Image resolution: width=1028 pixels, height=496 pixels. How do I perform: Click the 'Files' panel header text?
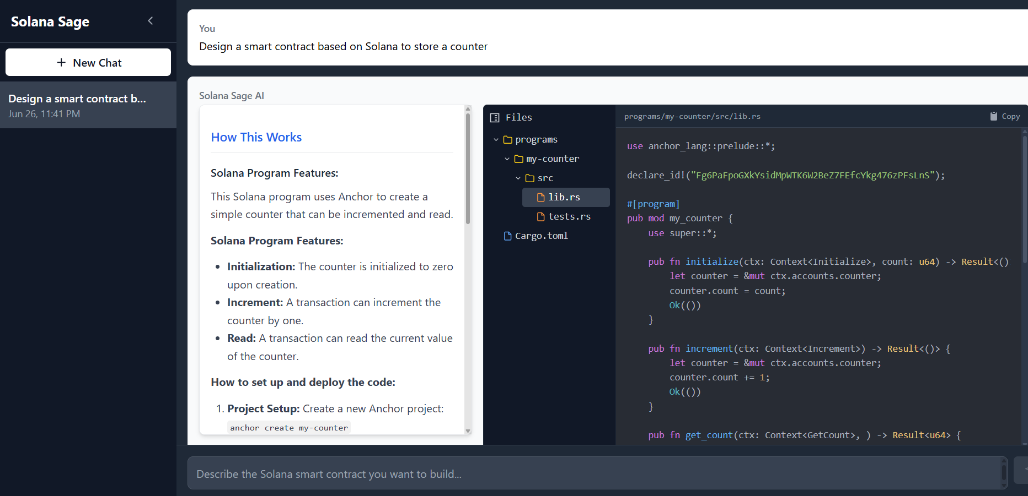point(519,117)
